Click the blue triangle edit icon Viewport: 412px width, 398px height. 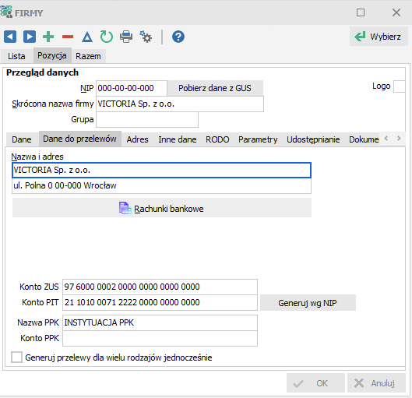pos(87,37)
